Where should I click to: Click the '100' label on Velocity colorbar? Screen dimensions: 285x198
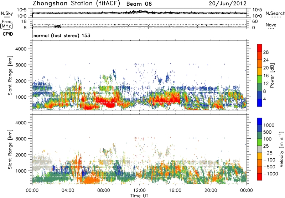[x=268, y=139]
